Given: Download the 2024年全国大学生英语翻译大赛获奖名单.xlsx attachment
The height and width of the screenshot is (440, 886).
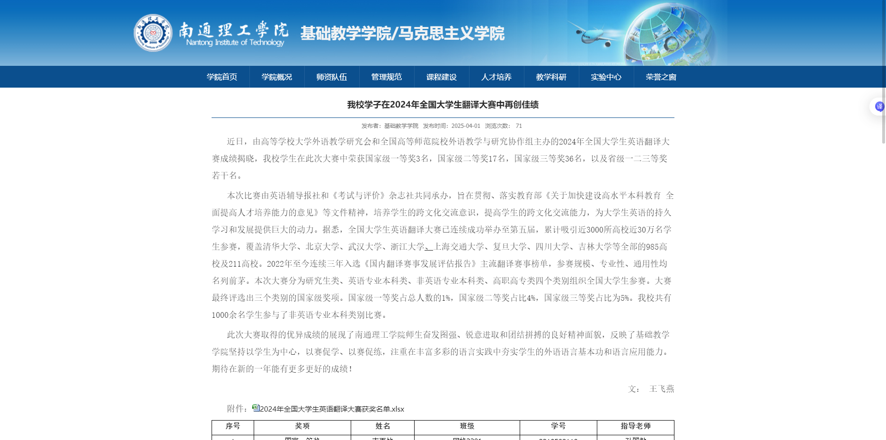Looking at the screenshot, I should (x=331, y=409).
